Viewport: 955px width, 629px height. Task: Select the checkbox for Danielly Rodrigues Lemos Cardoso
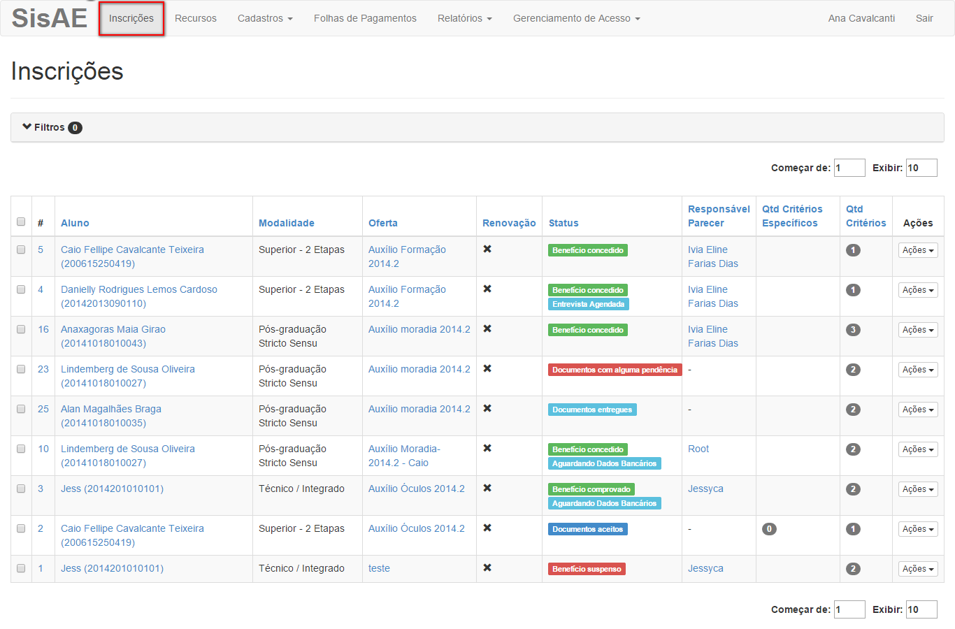point(21,289)
